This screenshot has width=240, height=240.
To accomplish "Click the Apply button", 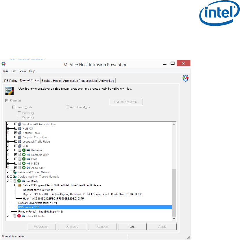I will 163,227.
